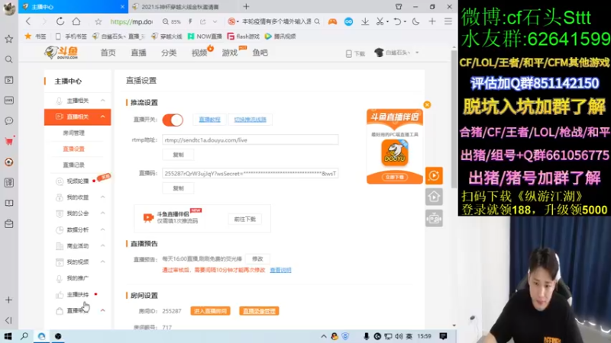Click 立即下载 on the companion ad
This screenshot has width=611, height=343.
point(395,177)
